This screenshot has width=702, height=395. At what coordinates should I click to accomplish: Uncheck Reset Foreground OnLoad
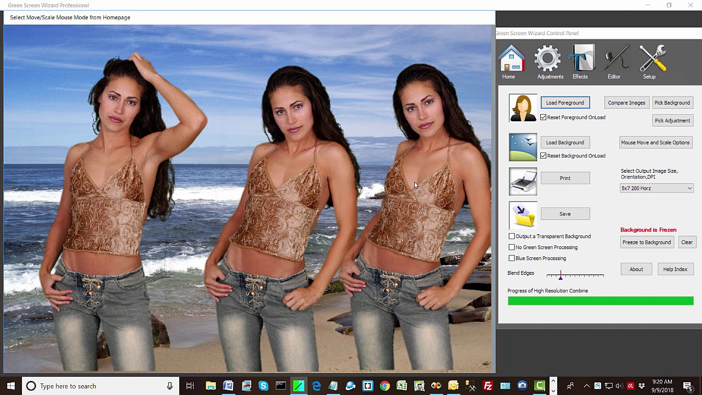[544, 117]
